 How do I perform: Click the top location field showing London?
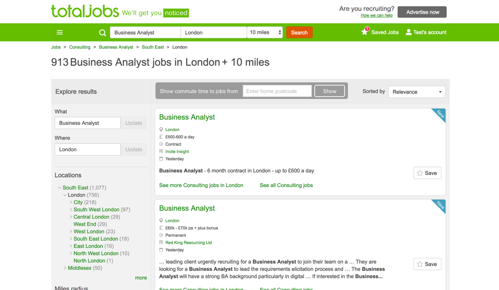click(x=213, y=33)
